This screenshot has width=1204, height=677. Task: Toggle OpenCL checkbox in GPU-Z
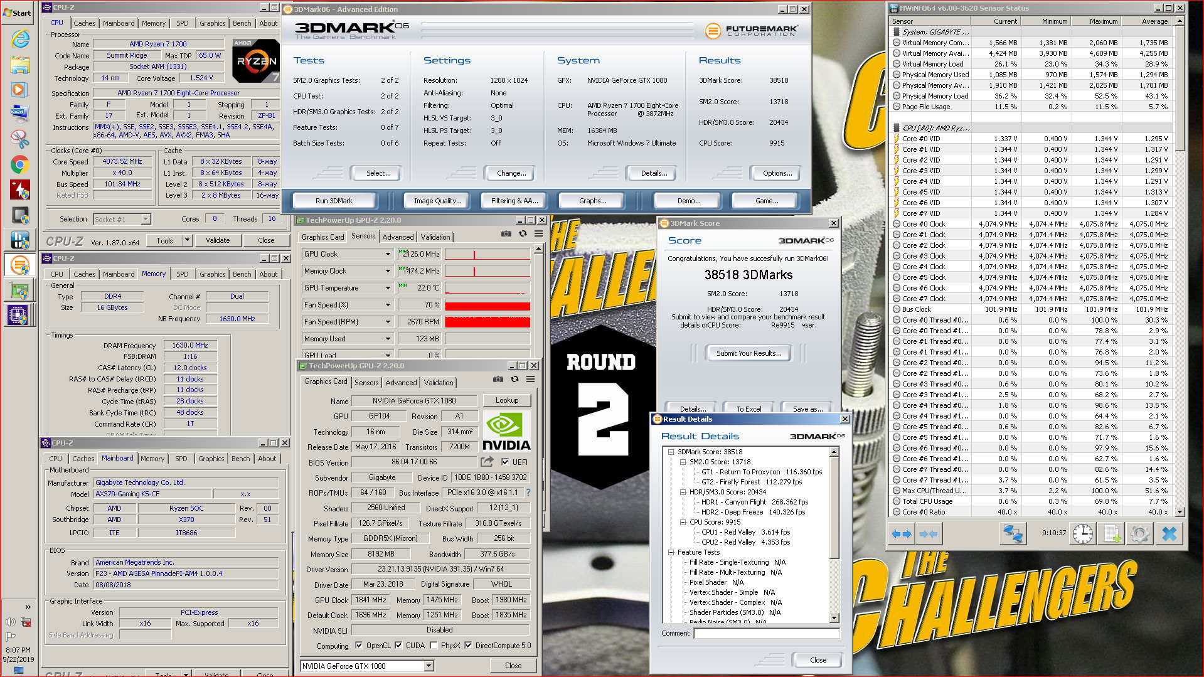pyautogui.click(x=358, y=645)
